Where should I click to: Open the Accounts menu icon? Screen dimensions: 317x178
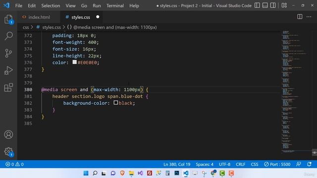[8, 134]
